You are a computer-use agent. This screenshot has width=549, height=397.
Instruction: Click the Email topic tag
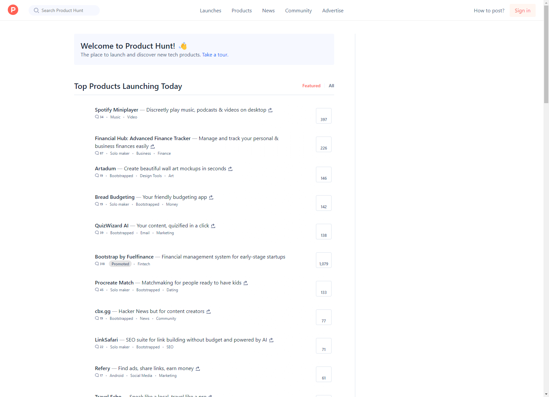145,233
